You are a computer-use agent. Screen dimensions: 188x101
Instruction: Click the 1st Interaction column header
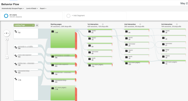coord(93,24)
